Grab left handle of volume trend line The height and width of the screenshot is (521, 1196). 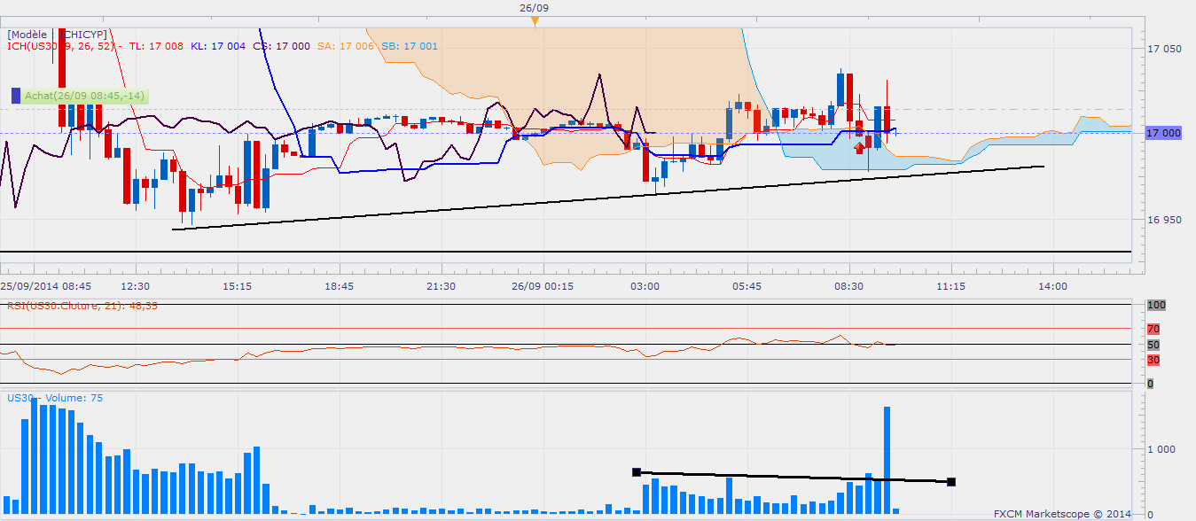tap(636, 472)
